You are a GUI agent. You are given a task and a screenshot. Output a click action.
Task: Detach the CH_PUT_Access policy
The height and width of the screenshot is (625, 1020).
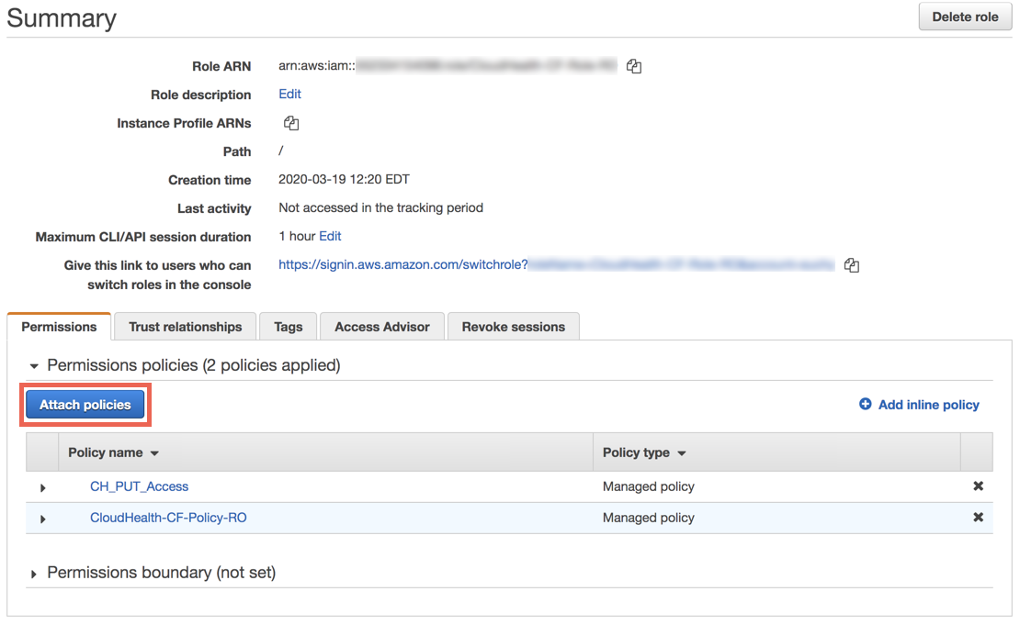[x=978, y=485]
